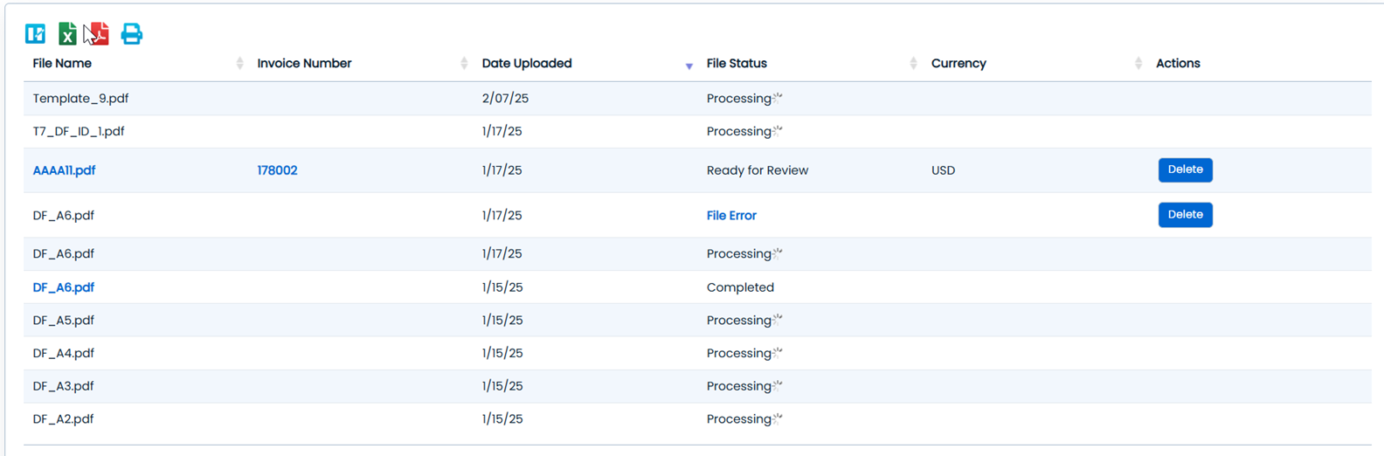Select the Template_9.pdf file name

coord(80,99)
